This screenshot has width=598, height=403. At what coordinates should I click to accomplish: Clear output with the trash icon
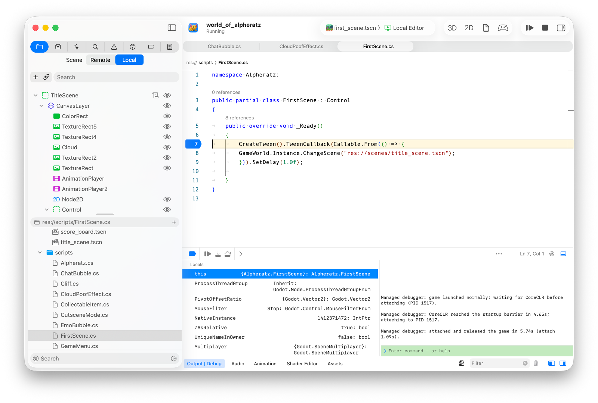point(536,363)
